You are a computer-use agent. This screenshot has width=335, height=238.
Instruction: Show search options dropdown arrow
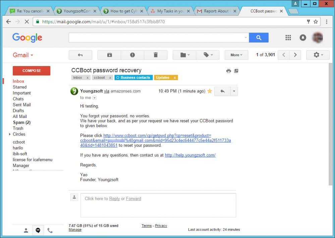point(246,38)
